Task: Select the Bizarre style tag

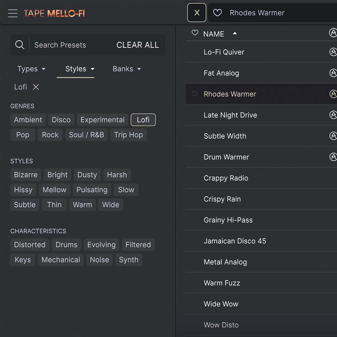Action: (x=26, y=175)
